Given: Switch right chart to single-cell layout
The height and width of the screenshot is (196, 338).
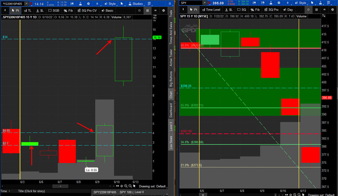Looking at the screenshot, I should (x=309, y=9).
